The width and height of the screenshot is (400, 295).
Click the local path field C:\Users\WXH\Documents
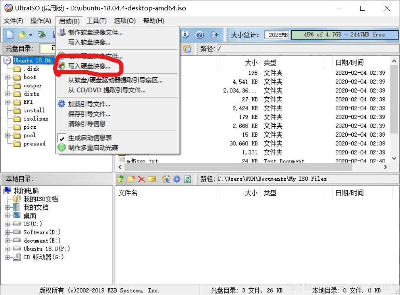coord(308,179)
